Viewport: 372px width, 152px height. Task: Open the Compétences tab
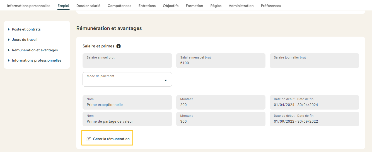[x=119, y=6]
